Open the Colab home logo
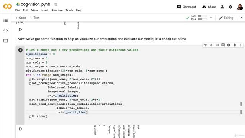Screen dimensions: 245x138 (7, 7)
